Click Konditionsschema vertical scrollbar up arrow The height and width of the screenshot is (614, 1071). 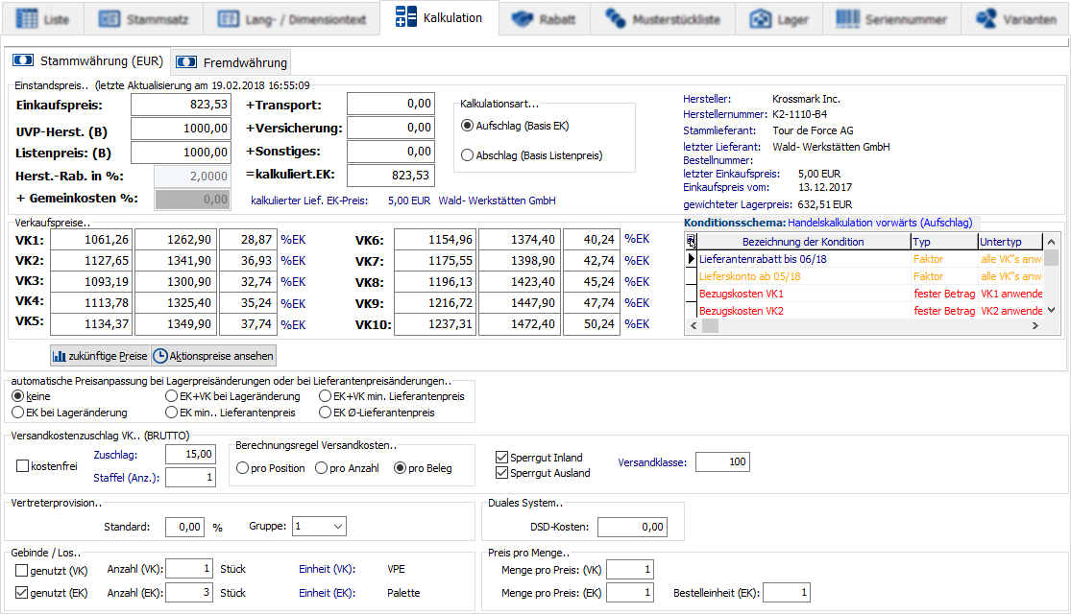(x=1052, y=242)
